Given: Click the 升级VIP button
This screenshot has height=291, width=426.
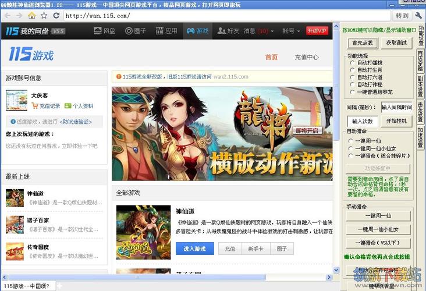Looking at the screenshot, I should tap(317, 31).
